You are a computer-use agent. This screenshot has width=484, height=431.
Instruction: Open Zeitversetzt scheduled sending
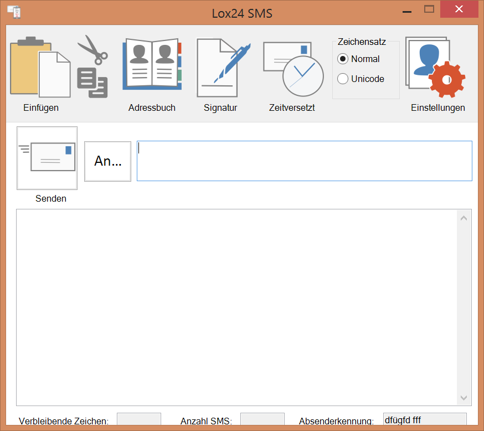(294, 69)
